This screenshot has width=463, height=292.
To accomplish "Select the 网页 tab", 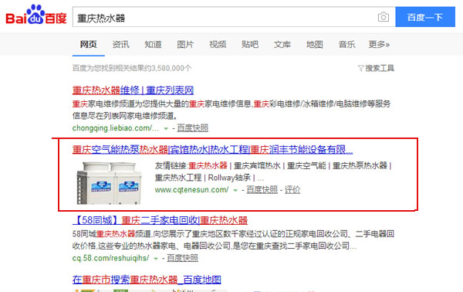I will click(88, 45).
